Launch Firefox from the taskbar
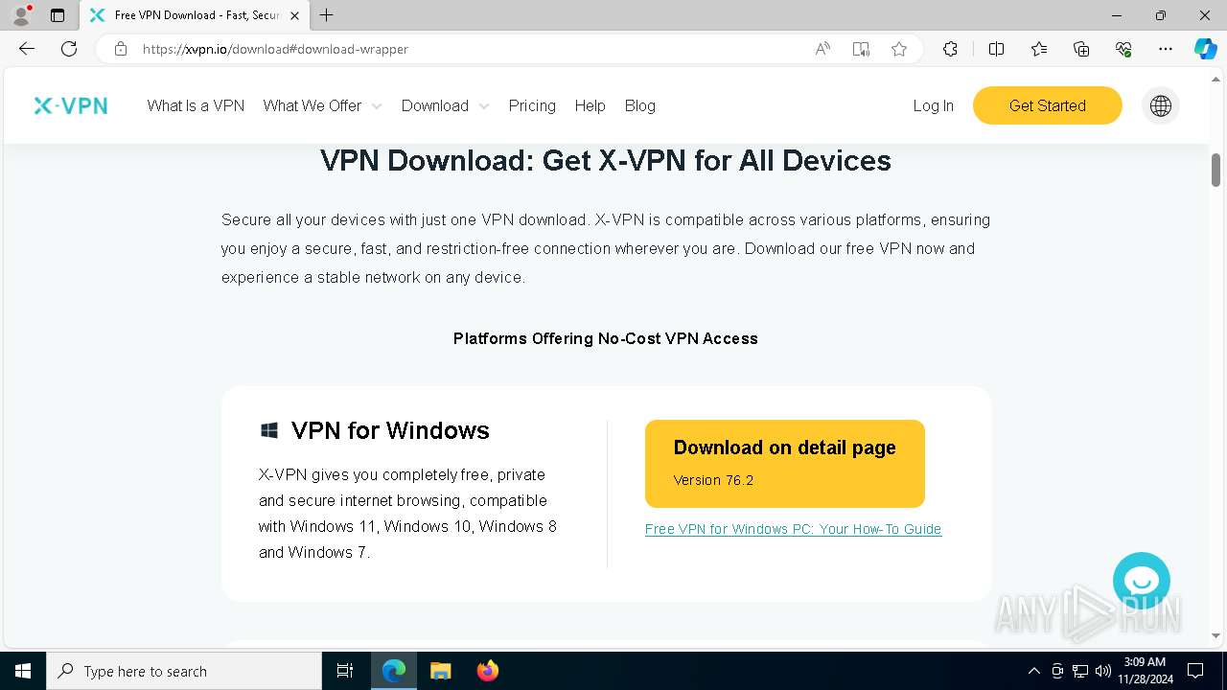The width and height of the screenshot is (1227, 690). pos(488,671)
